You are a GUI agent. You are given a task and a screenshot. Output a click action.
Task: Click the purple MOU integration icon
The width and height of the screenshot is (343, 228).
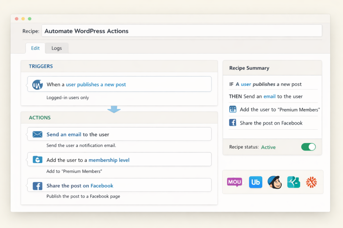click(234, 182)
